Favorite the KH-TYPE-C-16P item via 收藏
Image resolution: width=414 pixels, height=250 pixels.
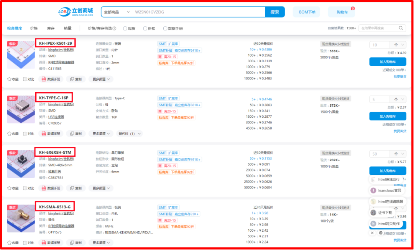13,134
